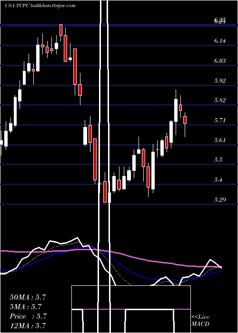This screenshot has height=333, width=238.
Task: Click the 5.71 price axis label
Action: [x=220, y=120]
